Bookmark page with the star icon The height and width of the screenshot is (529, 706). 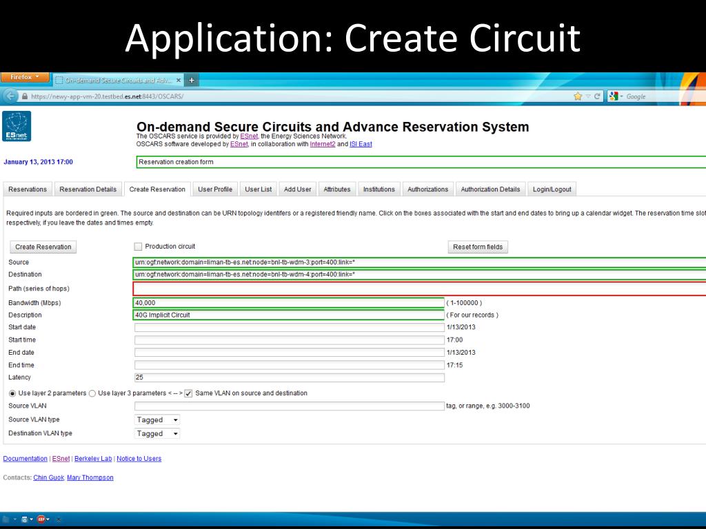(x=578, y=96)
